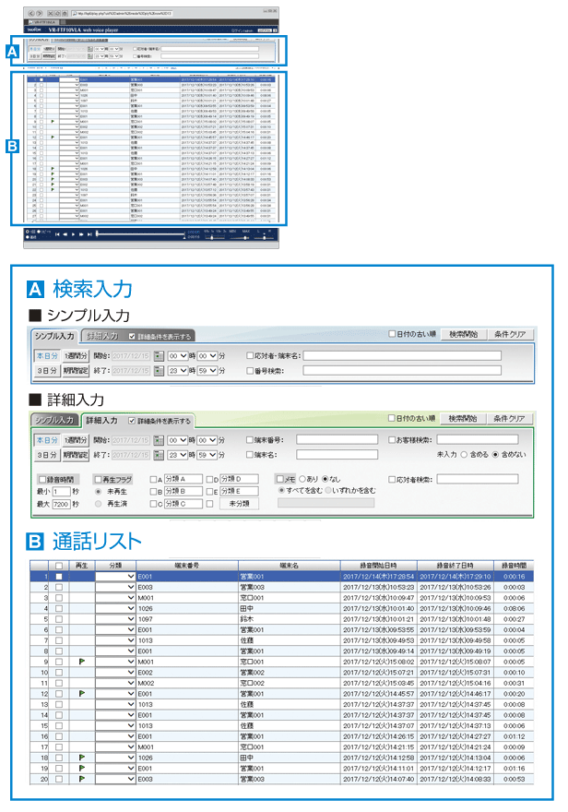Click the green playback flag in row 20
Viewport: 568px width, 812px height.
(82, 778)
